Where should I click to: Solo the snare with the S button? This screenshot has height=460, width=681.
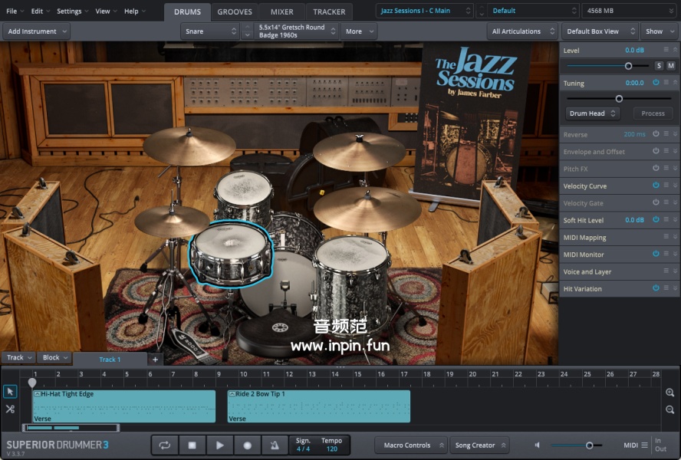click(x=659, y=66)
